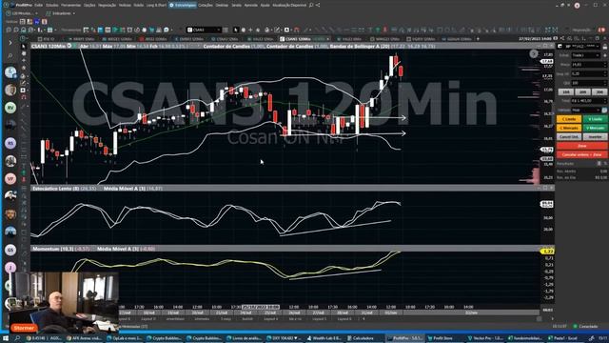This screenshot has height=343, width=609.
Task: Click the magnet snap tool icon
Action: [x=297, y=30]
